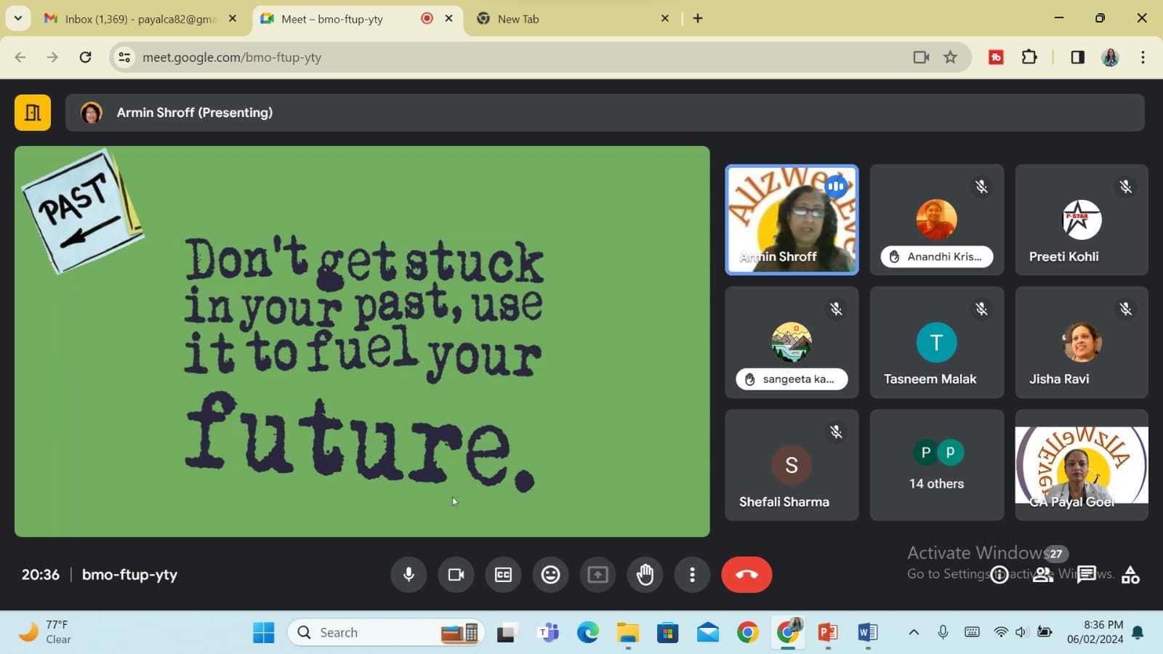Launch PowerPoint from the taskbar
This screenshot has width=1163, height=654.
tap(827, 633)
